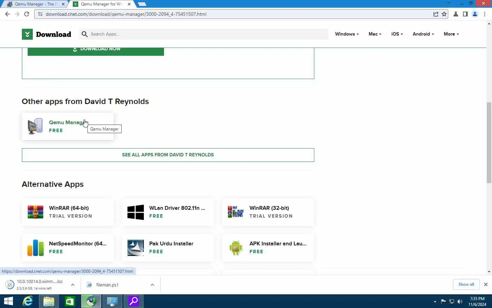The height and width of the screenshot is (308, 492).
Task: Open the Windows Start button
Action: coord(9,301)
